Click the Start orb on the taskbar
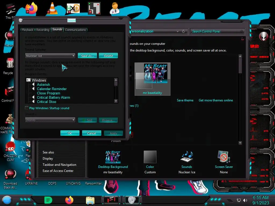 click(x=7, y=200)
